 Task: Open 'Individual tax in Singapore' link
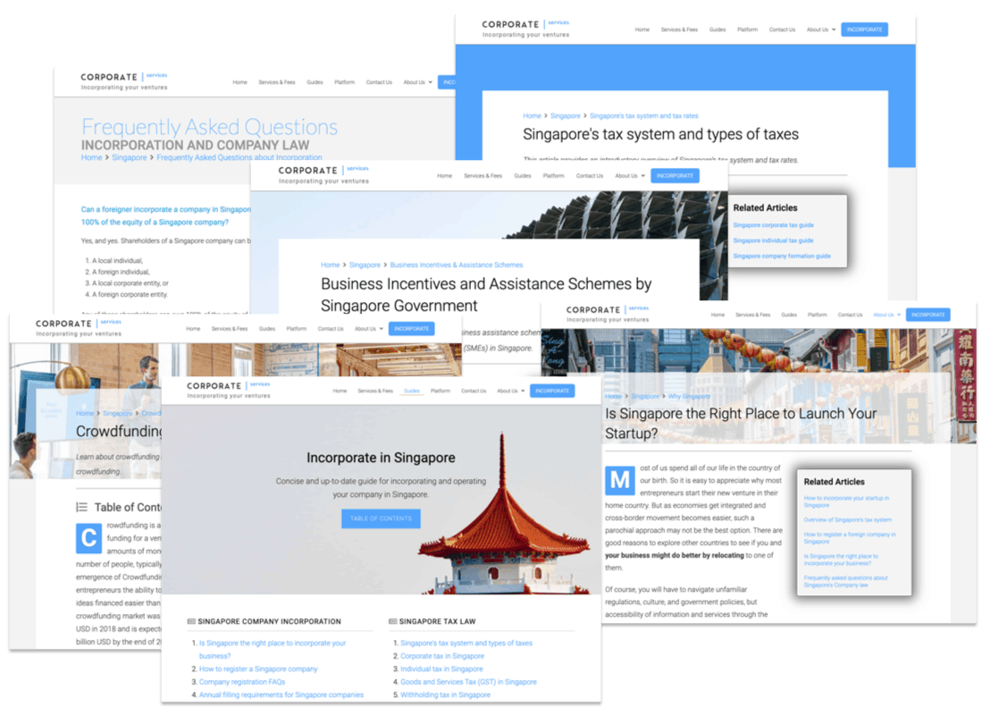pos(441,669)
